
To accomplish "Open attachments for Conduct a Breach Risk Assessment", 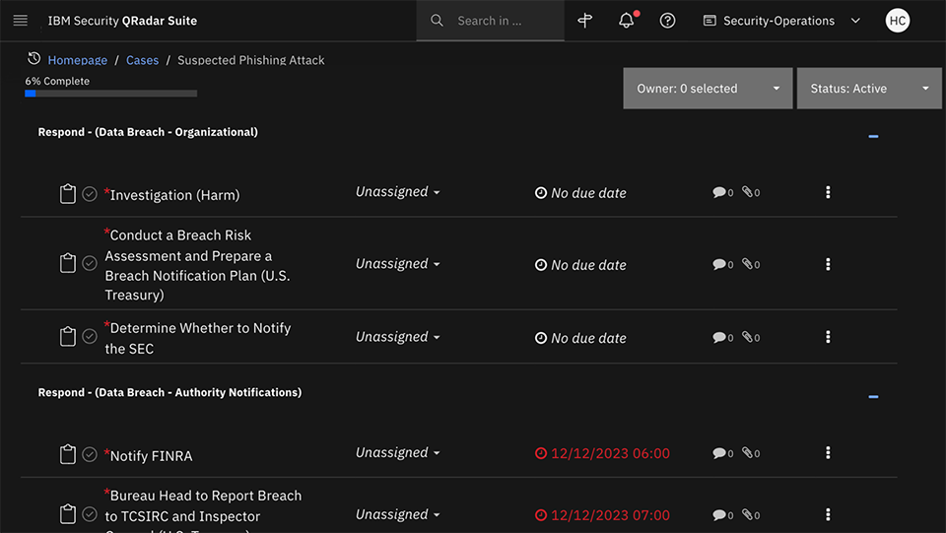I will [751, 264].
